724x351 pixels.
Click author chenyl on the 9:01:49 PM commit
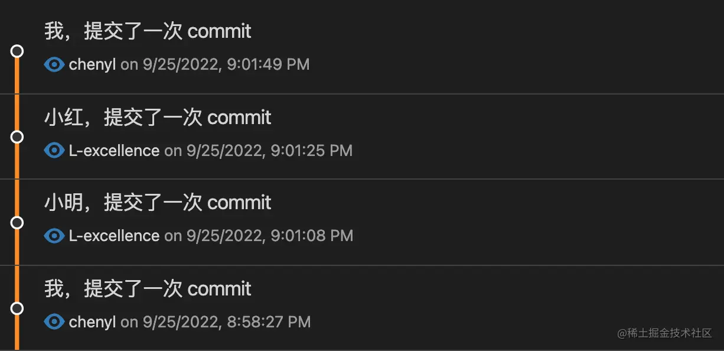tap(93, 64)
